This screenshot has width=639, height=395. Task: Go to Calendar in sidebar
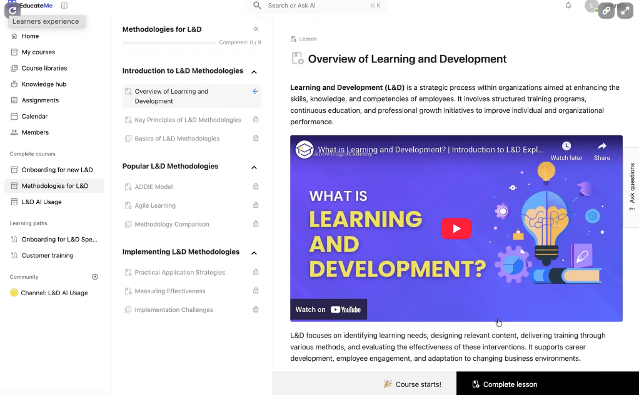point(34,117)
